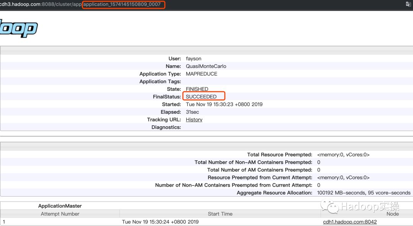Click the FINISHED state value
Screen dimensions: 413x226
pyautogui.click(x=197, y=89)
